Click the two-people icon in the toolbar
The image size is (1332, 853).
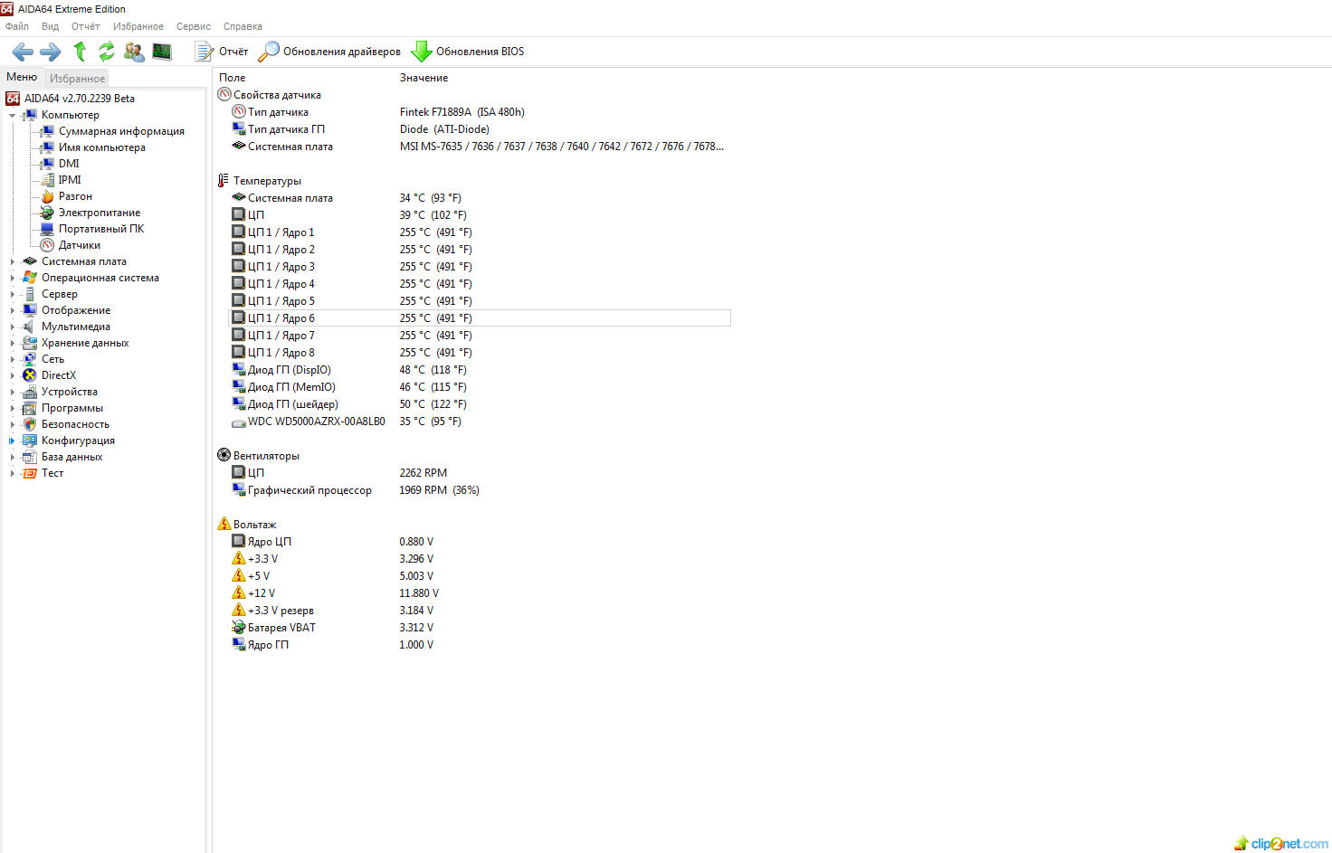[x=134, y=52]
